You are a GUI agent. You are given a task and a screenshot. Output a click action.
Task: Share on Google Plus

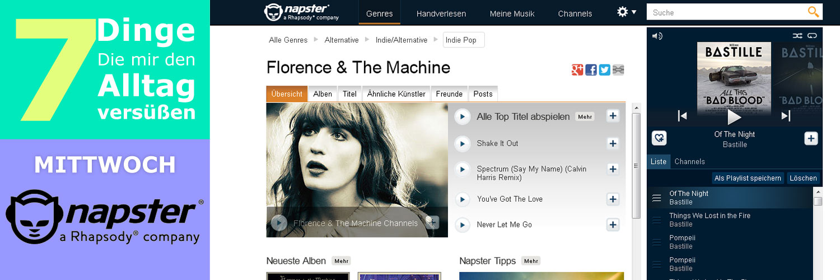[577, 70]
